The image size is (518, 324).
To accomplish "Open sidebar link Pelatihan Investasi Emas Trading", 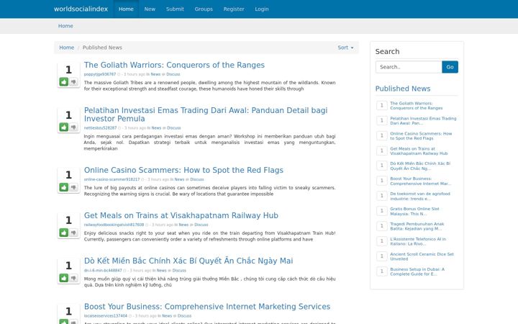I will pos(423,121).
